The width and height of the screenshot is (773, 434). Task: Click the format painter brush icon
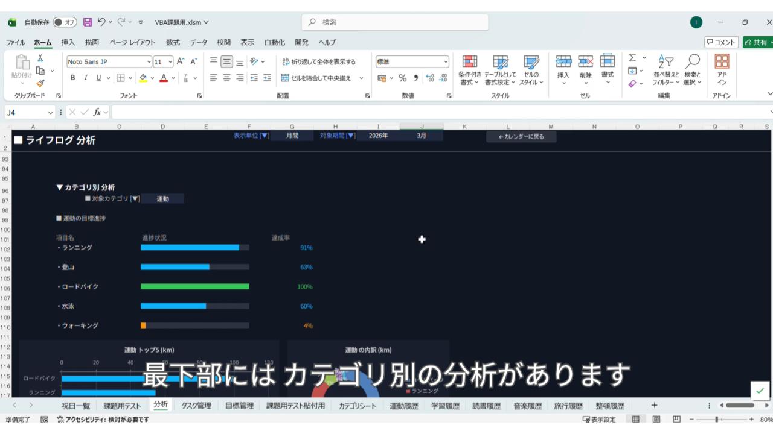[x=40, y=83]
